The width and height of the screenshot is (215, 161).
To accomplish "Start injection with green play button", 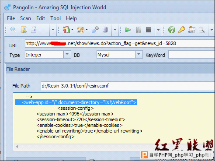I will tap(128, 30).
